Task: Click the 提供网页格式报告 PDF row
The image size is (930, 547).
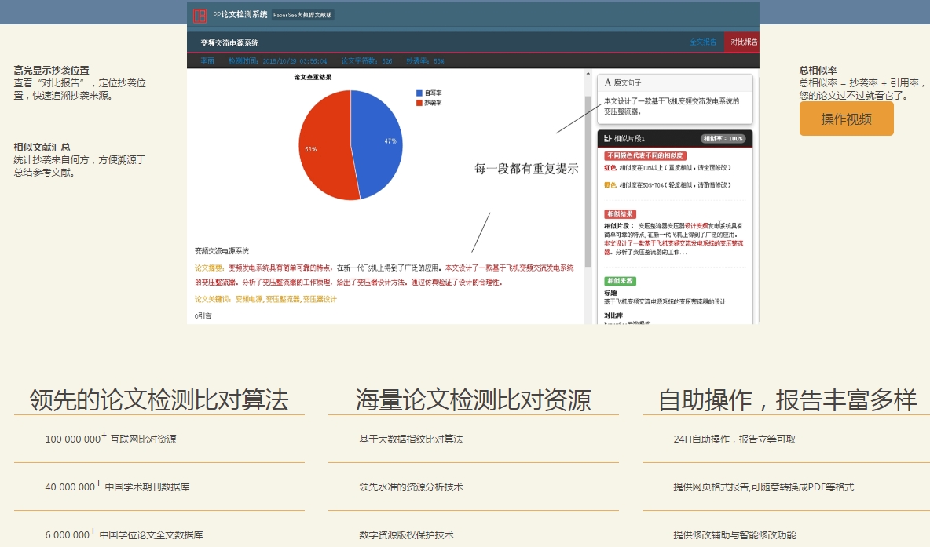Action: tap(786, 487)
